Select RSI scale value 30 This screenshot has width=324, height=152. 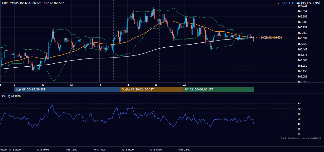click(x=299, y=129)
